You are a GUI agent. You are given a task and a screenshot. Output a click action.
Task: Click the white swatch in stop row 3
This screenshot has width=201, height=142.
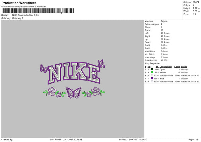tap(152, 75)
